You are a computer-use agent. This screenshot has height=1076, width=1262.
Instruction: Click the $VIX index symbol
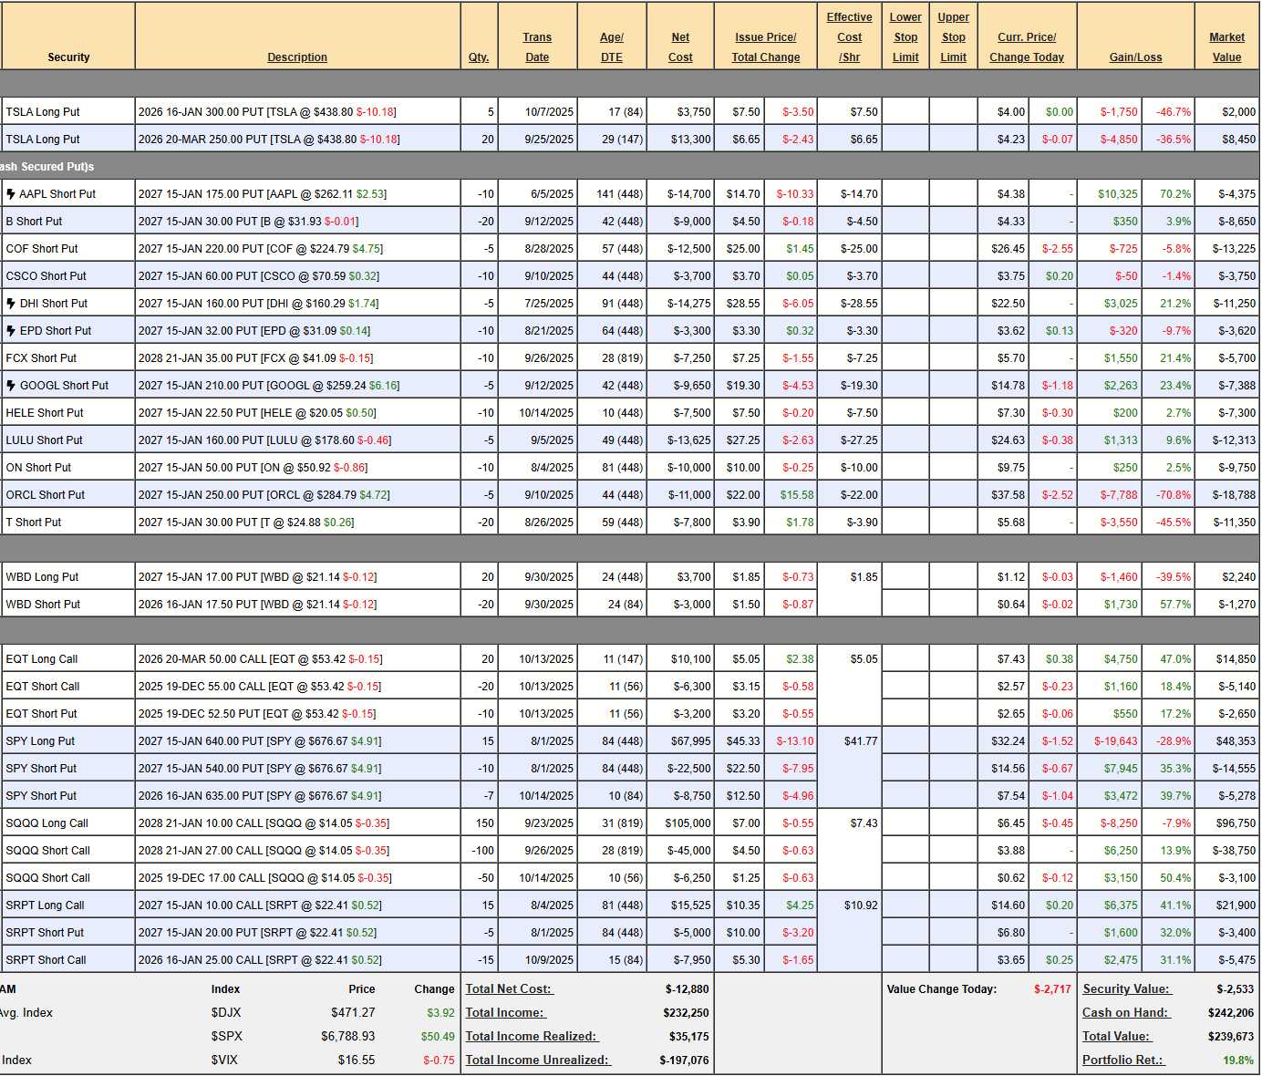point(226,1060)
